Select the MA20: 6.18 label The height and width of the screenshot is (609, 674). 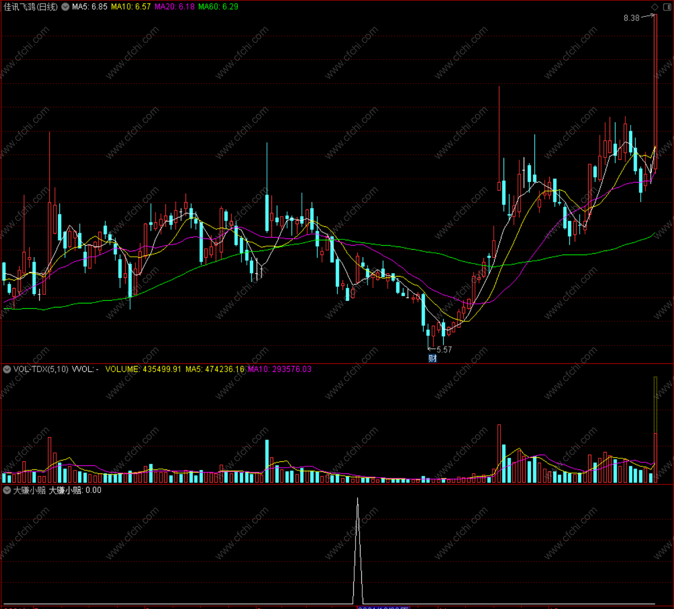tap(175, 7)
